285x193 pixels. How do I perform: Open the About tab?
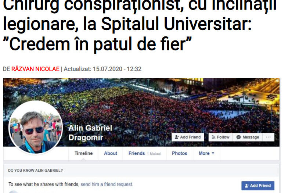tap(111, 153)
